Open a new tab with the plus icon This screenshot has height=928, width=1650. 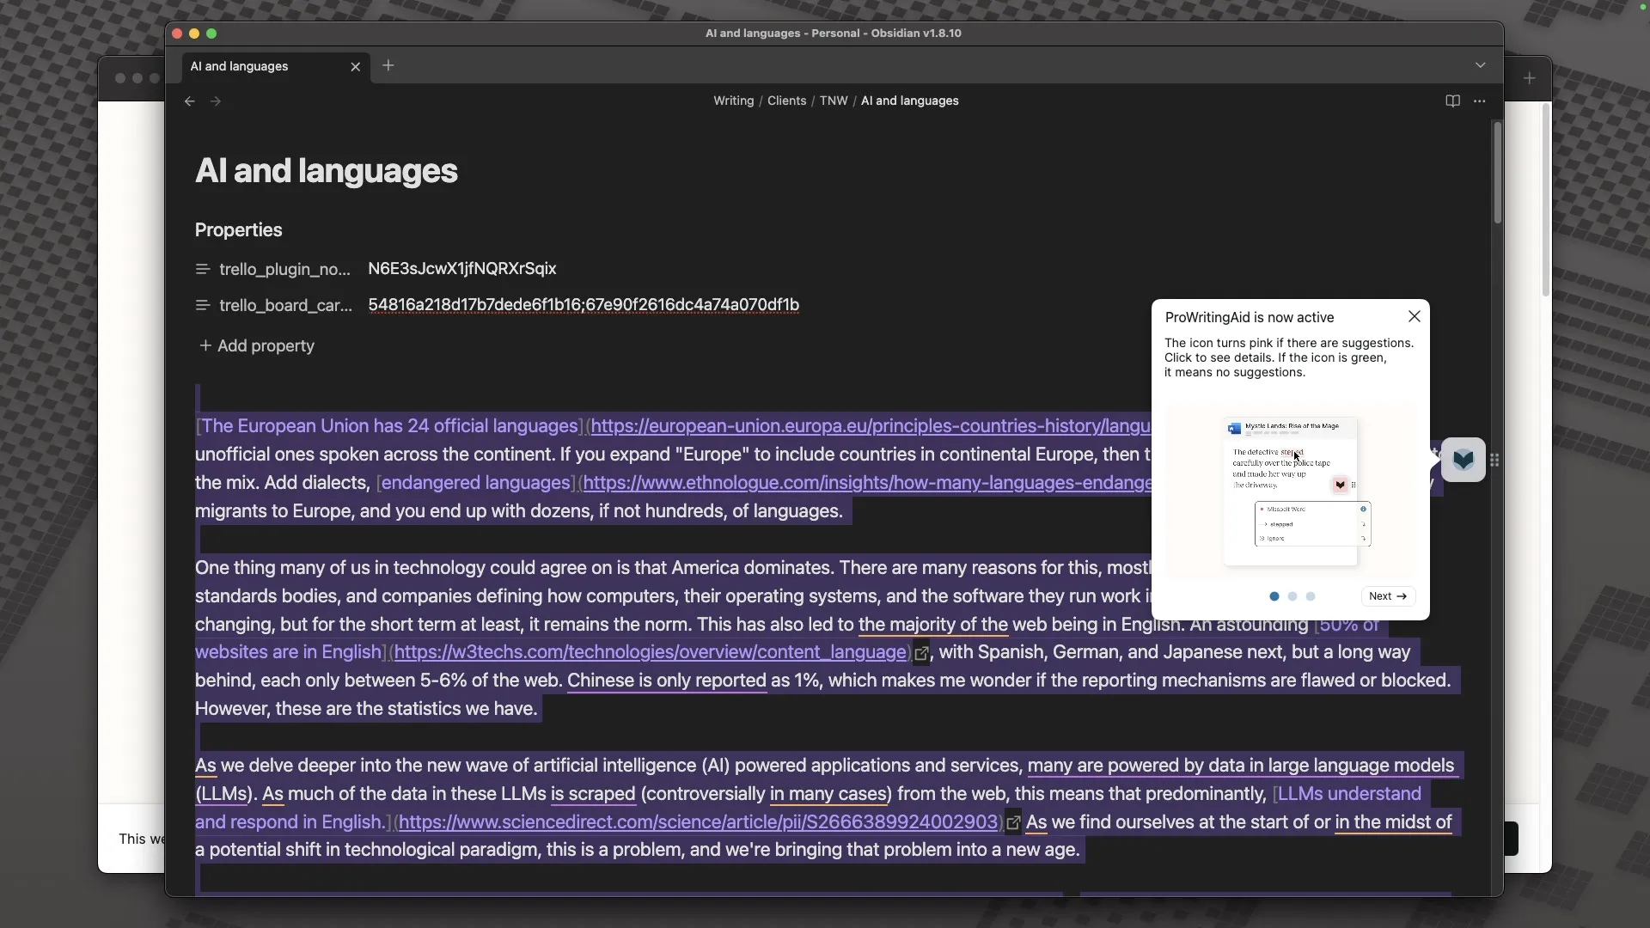[x=388, y=65]
